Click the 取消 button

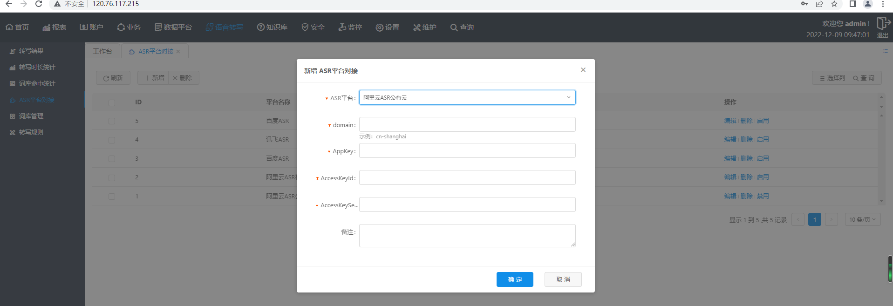(563, 279)
